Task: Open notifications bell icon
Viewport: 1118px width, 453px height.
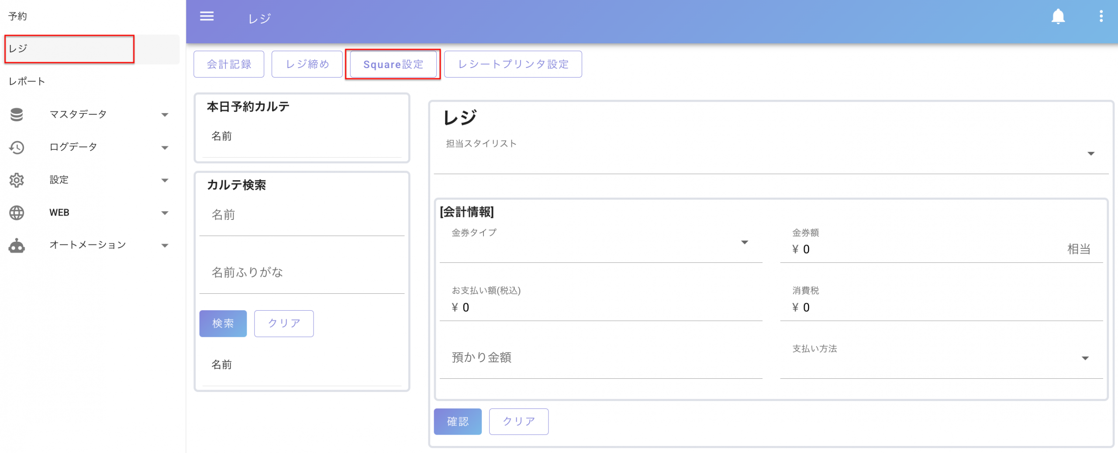Action: click(1058, 17)
